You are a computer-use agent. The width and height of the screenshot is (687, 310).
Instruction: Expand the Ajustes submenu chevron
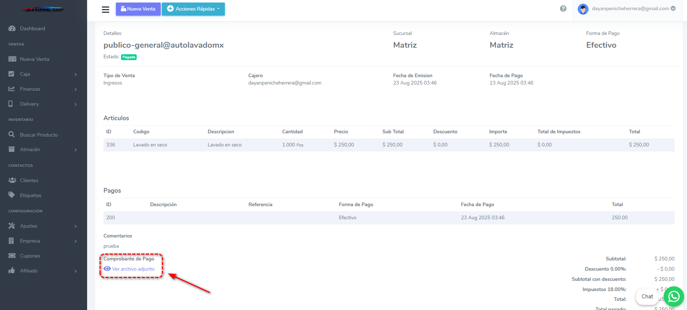tap(76, 226)
